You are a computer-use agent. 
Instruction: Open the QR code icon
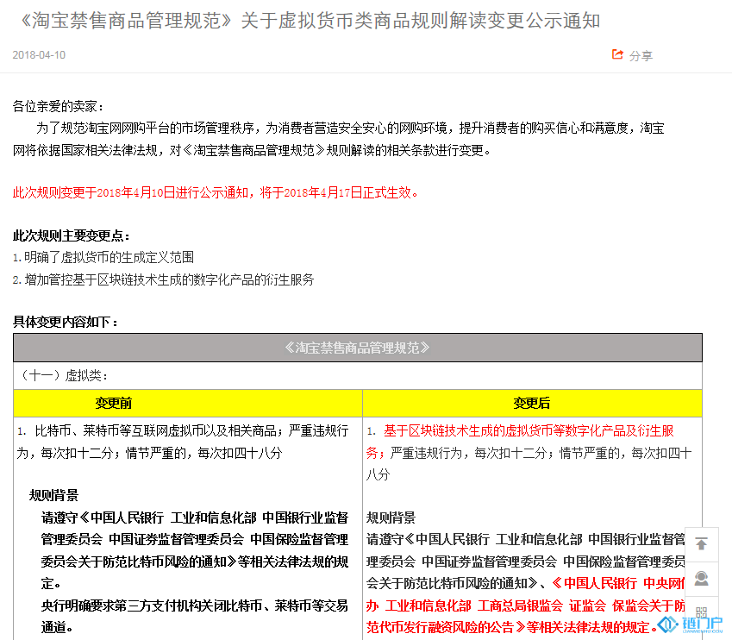701,612
